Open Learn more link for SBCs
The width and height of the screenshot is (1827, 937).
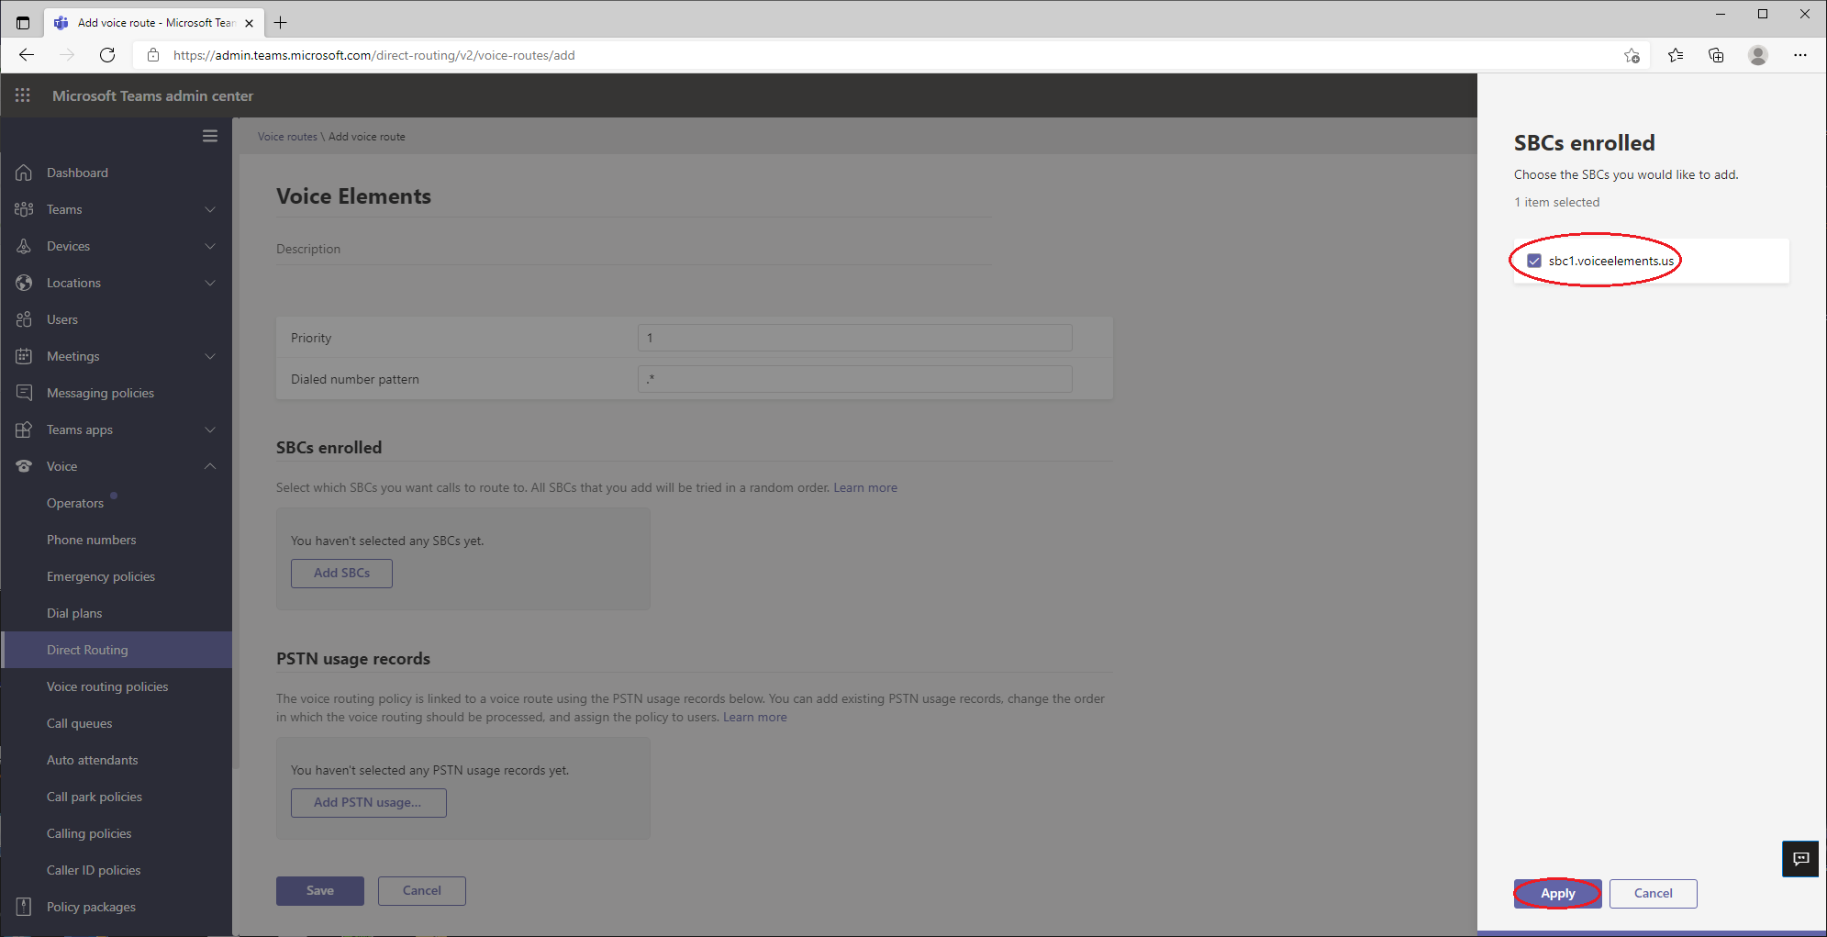tap(865, 487)
